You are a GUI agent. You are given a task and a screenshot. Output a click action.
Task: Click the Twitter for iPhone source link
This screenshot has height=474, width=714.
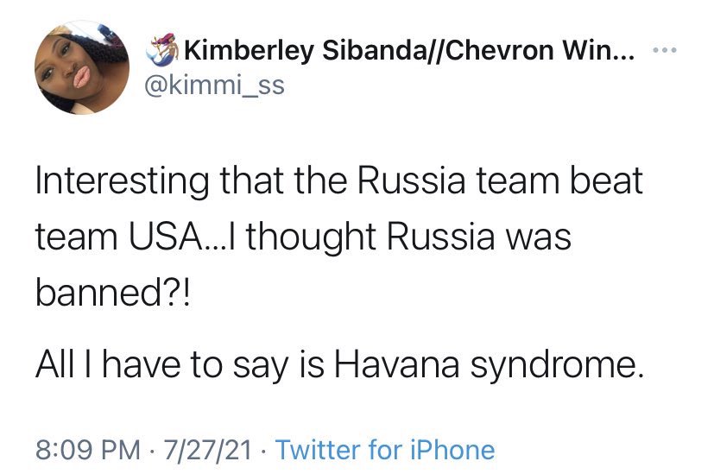[x=387, y=449]
